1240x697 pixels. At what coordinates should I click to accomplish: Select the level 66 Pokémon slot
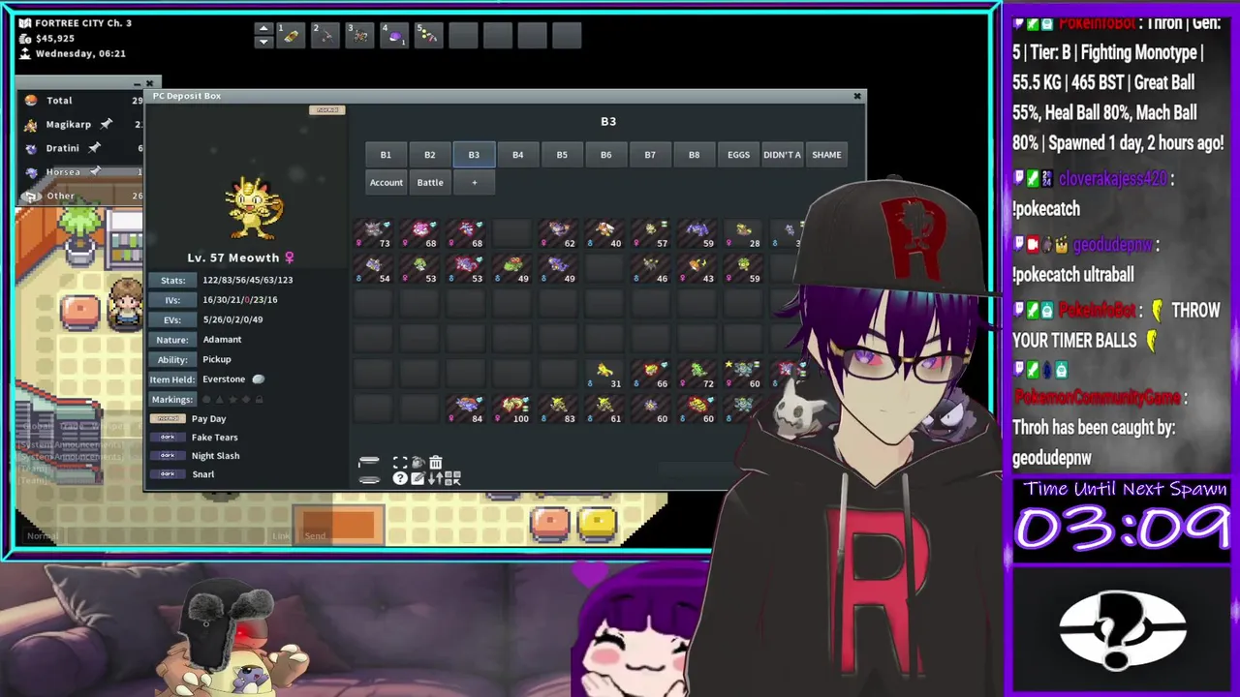tap(651, 374)
